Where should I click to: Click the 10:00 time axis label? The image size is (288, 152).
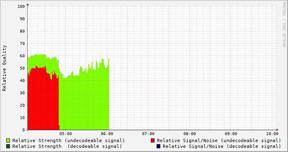[x=272, y=134]
